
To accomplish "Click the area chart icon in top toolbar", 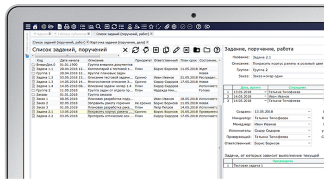I will tap(91, 27).
